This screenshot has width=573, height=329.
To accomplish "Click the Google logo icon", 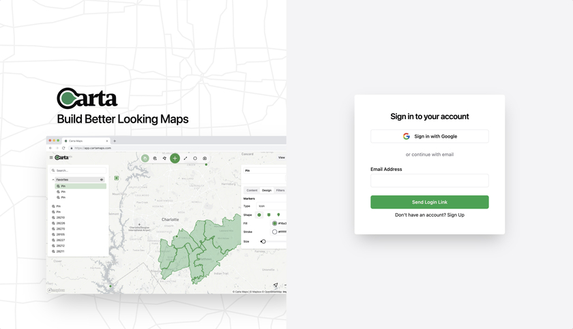I will [x=407, y=136].
